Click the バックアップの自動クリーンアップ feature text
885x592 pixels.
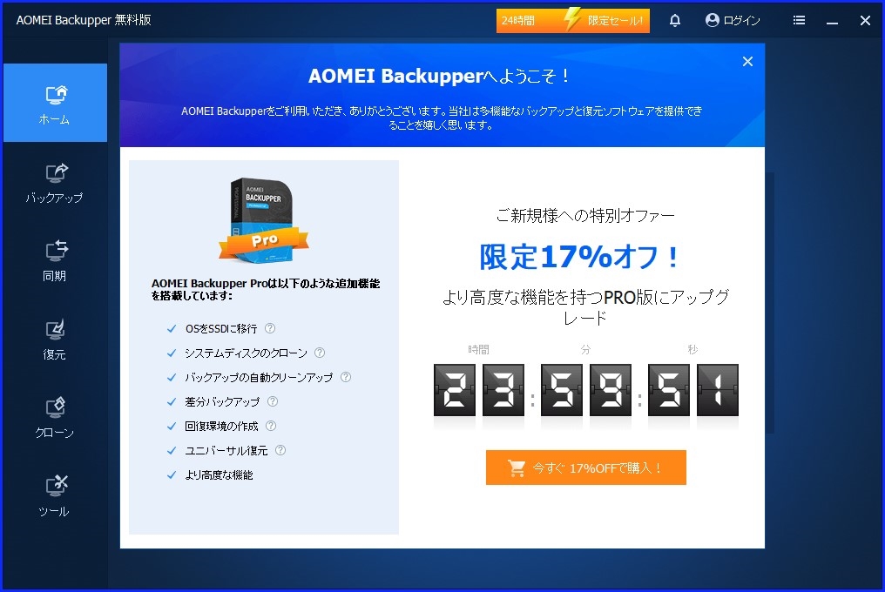(x=259, y=377)
